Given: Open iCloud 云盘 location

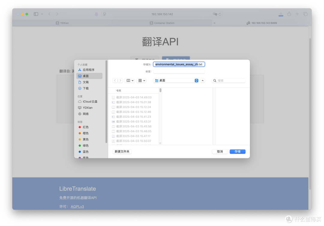Looking at the screenshot, I should pos(89,102).
